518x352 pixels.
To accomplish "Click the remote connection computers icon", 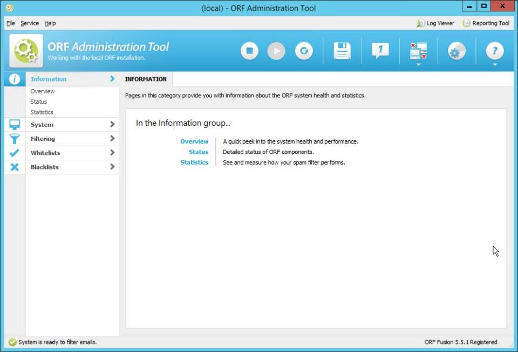I will 418,51.
